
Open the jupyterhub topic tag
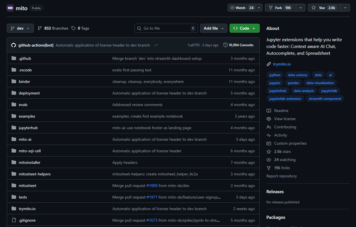[278, 91]
